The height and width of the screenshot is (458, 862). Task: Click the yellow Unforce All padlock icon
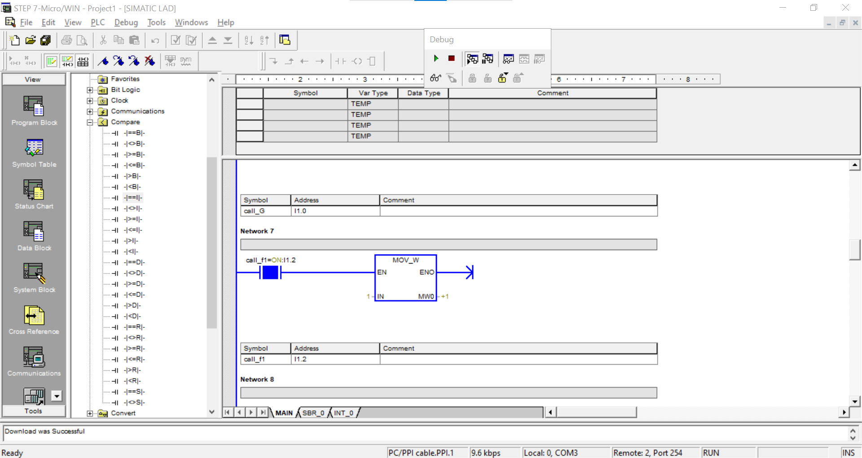point(502,78)
